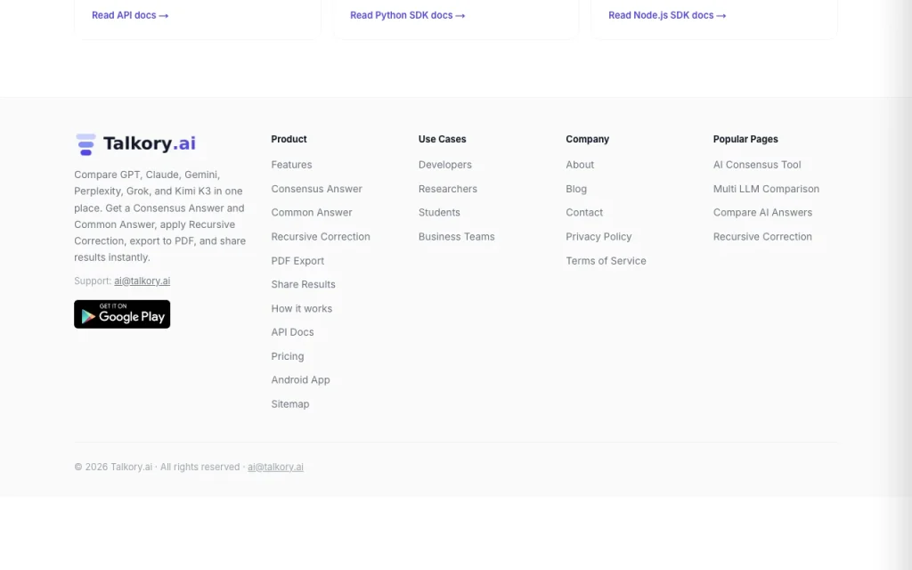Click the Popular Pages heading
This screenshot has width=912, height=570.
[x=745, y=139]
